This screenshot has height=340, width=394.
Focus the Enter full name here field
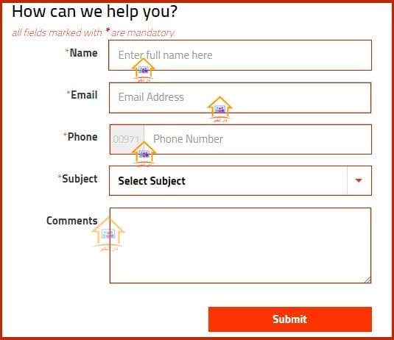click(240, 55)
